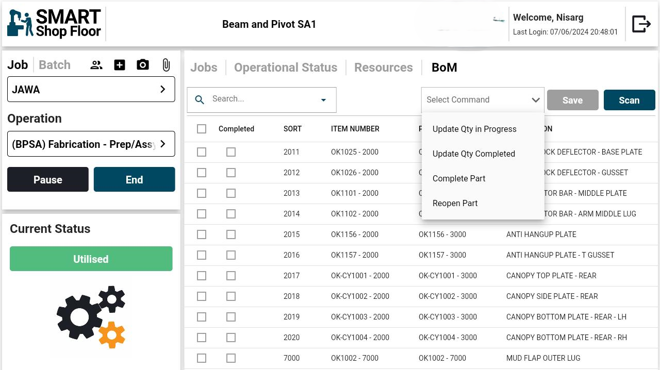Switch to the Operational Status tab

point(286,68)
